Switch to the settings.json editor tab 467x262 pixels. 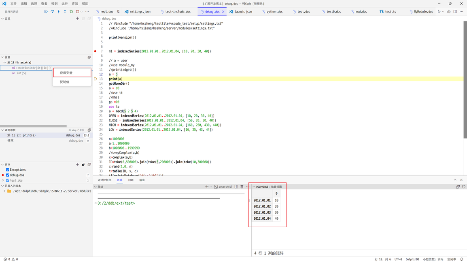140,12
